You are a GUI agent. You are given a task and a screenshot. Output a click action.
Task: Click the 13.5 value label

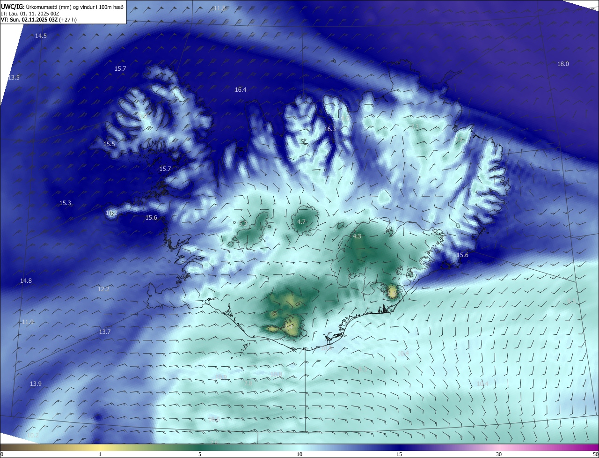tap(14, 77)
